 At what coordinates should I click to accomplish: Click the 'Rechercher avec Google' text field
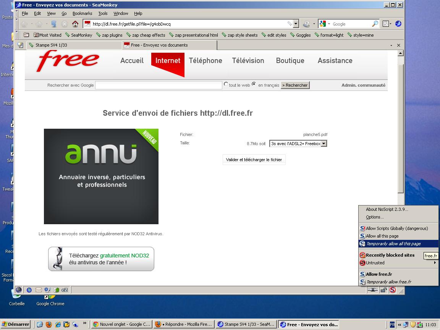click(x=159, y=85)
